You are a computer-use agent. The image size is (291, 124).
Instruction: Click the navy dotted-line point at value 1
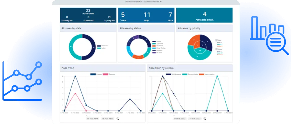(174, 94)
